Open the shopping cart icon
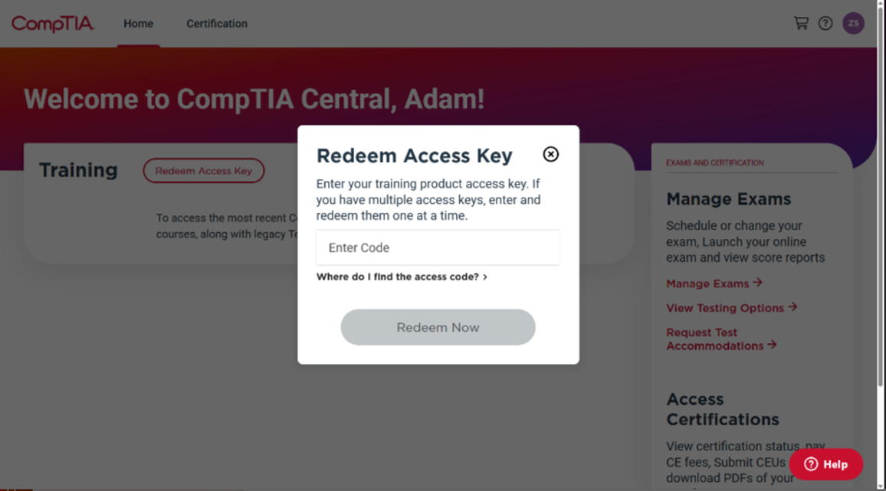 (801, 23)
